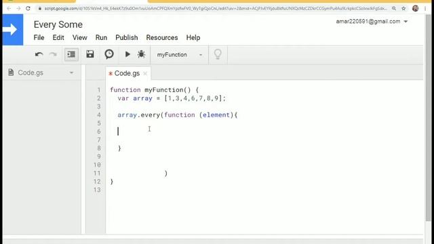Click the browser address bar URL
This screenshot has width=434, height=244.
[x=216, y=9]
